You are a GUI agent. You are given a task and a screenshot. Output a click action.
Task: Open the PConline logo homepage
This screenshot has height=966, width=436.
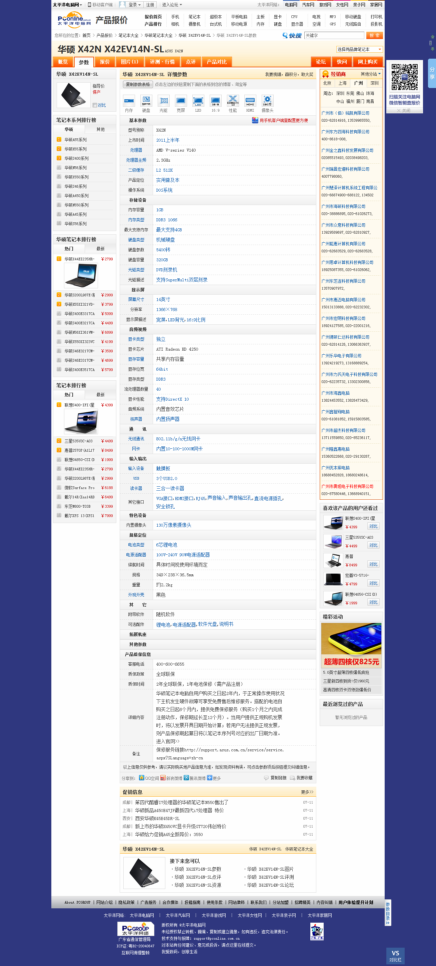[74, 20]
